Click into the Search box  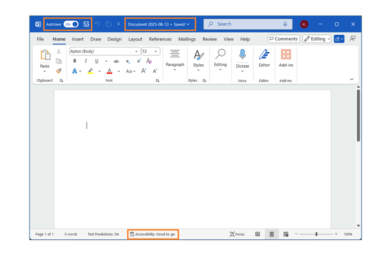coord(247,24)
